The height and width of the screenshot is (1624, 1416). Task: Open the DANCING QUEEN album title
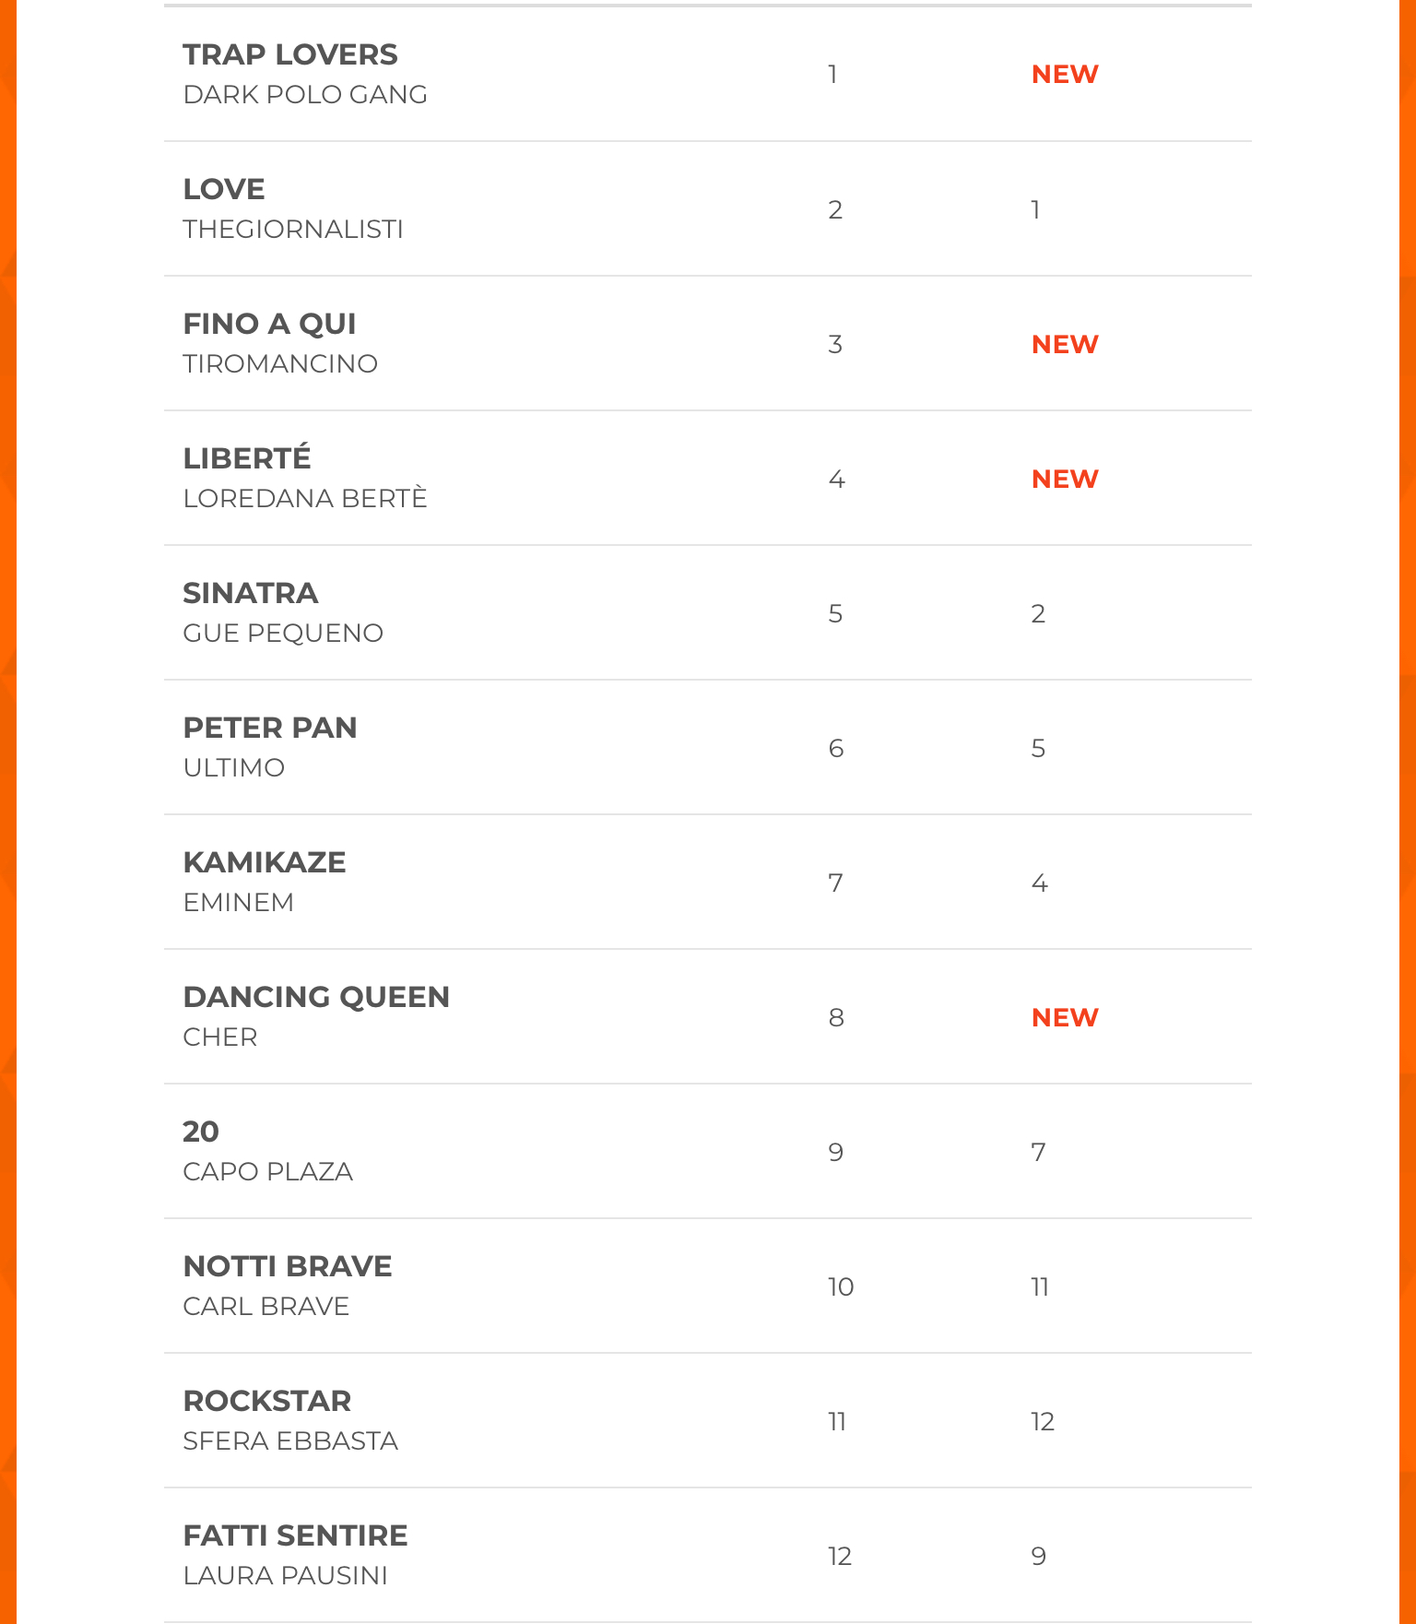pos(316,998)
